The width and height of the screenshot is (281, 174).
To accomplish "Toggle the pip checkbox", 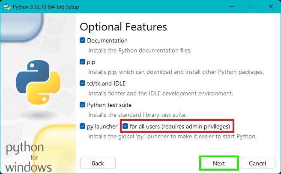I will coord(82,62).
